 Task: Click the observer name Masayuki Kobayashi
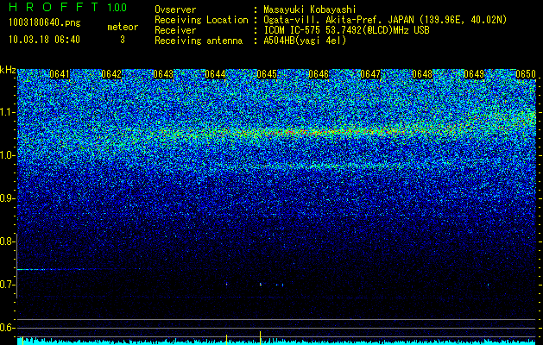tap(310, 9)
